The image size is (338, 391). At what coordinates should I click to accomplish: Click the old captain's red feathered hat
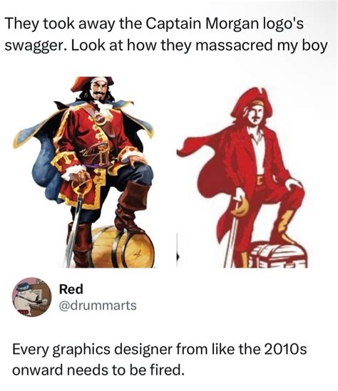91,83
